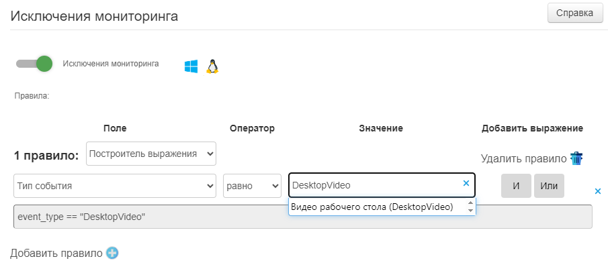Click inside the DesktopVideo value field
This screenshot has height=273, width=608.
(x=373, y=185)
